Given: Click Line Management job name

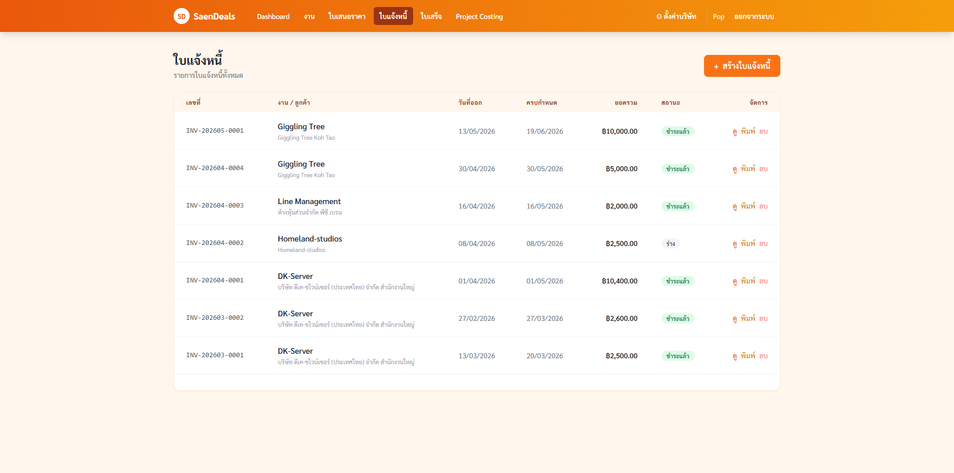Looking at the screenshot, I should pyautogui.click(x=309, y=202).
